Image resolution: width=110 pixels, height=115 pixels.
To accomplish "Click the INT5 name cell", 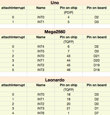I will click(x=41, y=51).
